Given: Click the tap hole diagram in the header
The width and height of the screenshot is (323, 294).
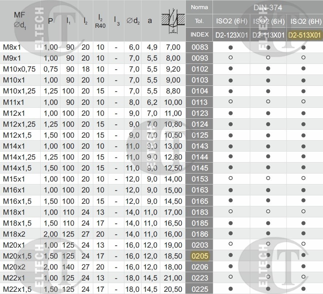Looking at the screenshot, I should pyautogui.click(x=173, y=21).
